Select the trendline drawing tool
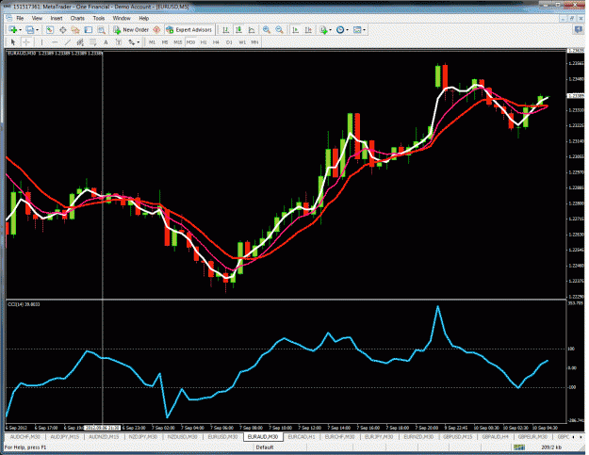Screen dimensions: 589x455 [x=68, y=42]
